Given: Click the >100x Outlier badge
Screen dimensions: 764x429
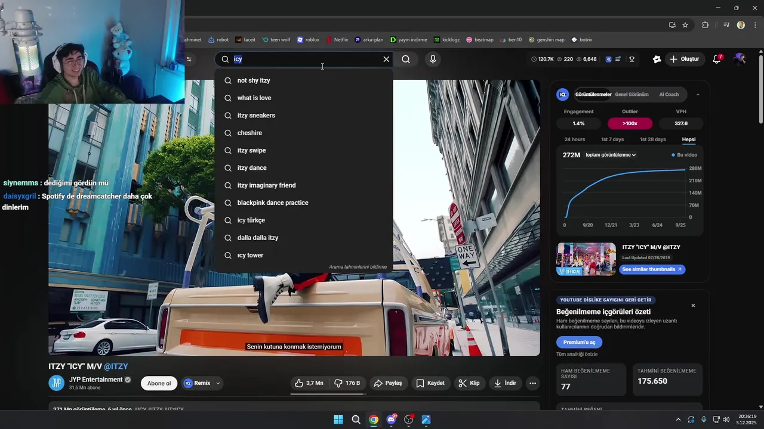Looking at the screenshot, I should (630, 123).
